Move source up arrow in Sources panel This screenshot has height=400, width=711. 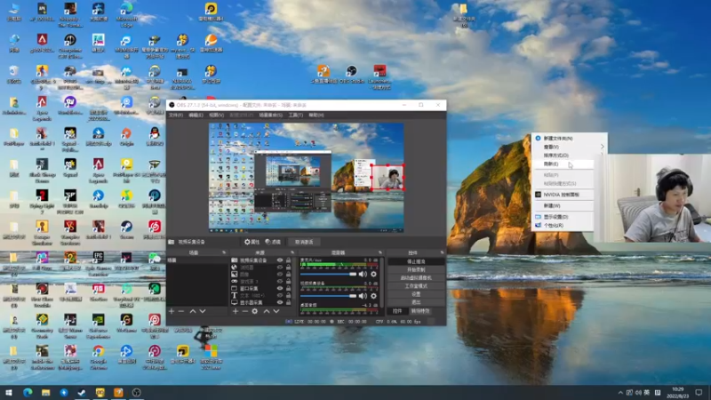pyautogui.click(x=267, y=311)
